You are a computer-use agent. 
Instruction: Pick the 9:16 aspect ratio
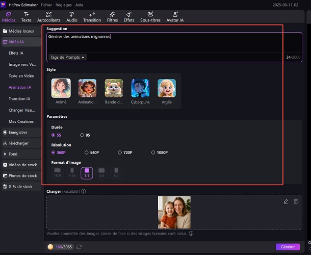(x=72, y=173)
